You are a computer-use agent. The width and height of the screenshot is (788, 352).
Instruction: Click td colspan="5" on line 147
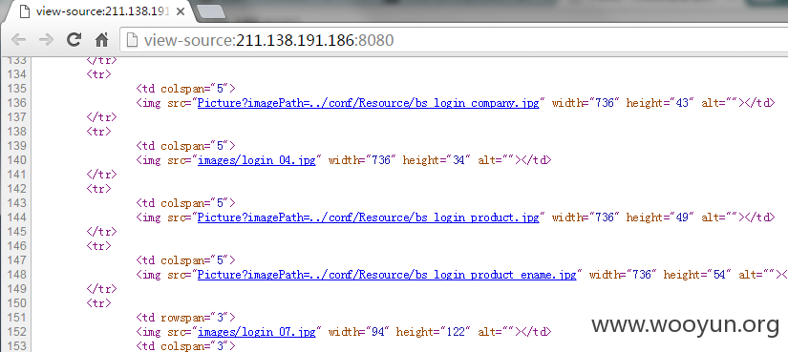pos(185,260)
